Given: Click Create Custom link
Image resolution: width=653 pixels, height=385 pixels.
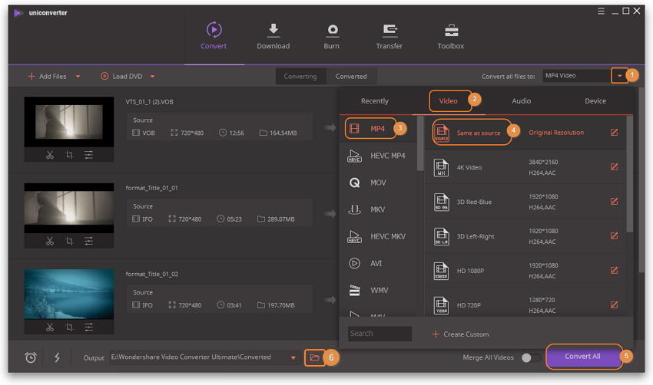Looking at the screenshot, I should click(x=461, y=334).
